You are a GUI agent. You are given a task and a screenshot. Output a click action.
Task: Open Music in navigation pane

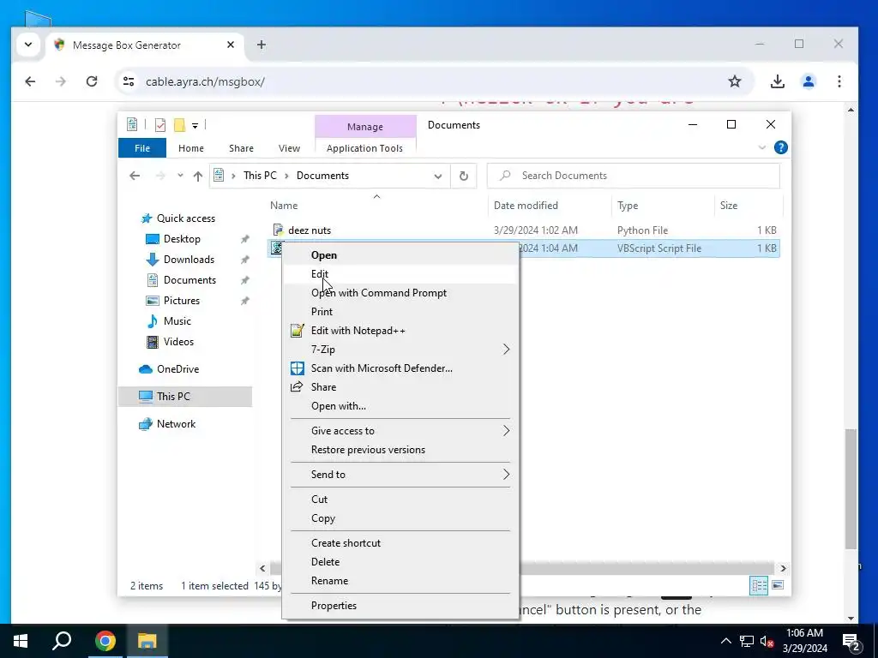(x=177, y=321)
